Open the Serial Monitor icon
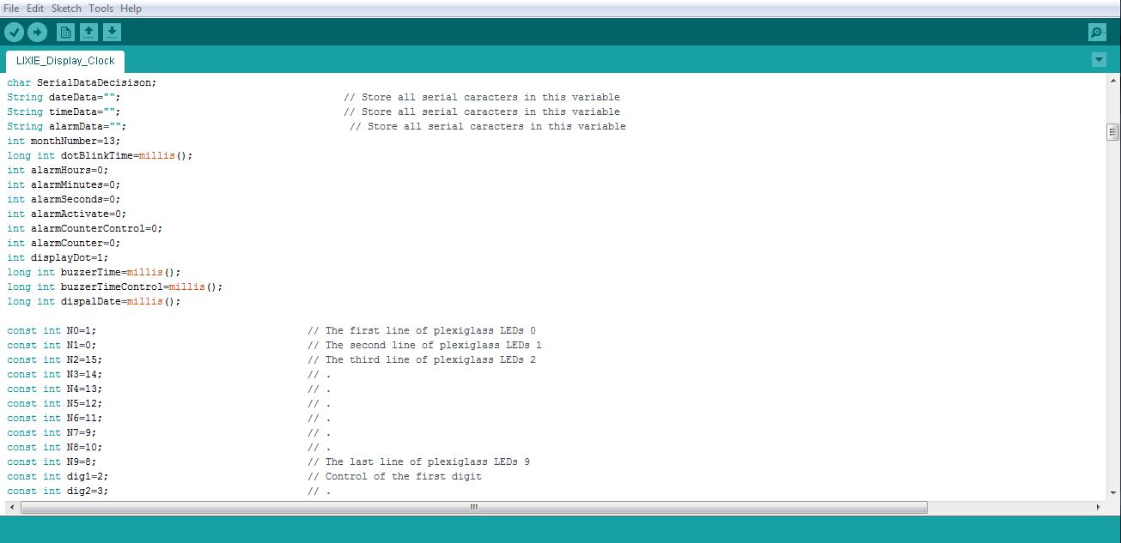 point(1096,33)
